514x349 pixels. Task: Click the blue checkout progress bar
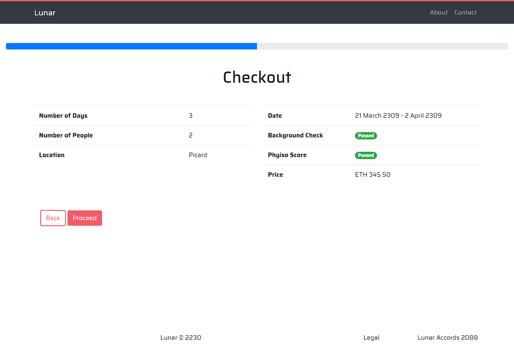128,46
